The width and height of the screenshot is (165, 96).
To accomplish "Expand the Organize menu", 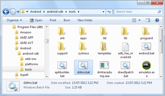I will [x=14, y=20].
